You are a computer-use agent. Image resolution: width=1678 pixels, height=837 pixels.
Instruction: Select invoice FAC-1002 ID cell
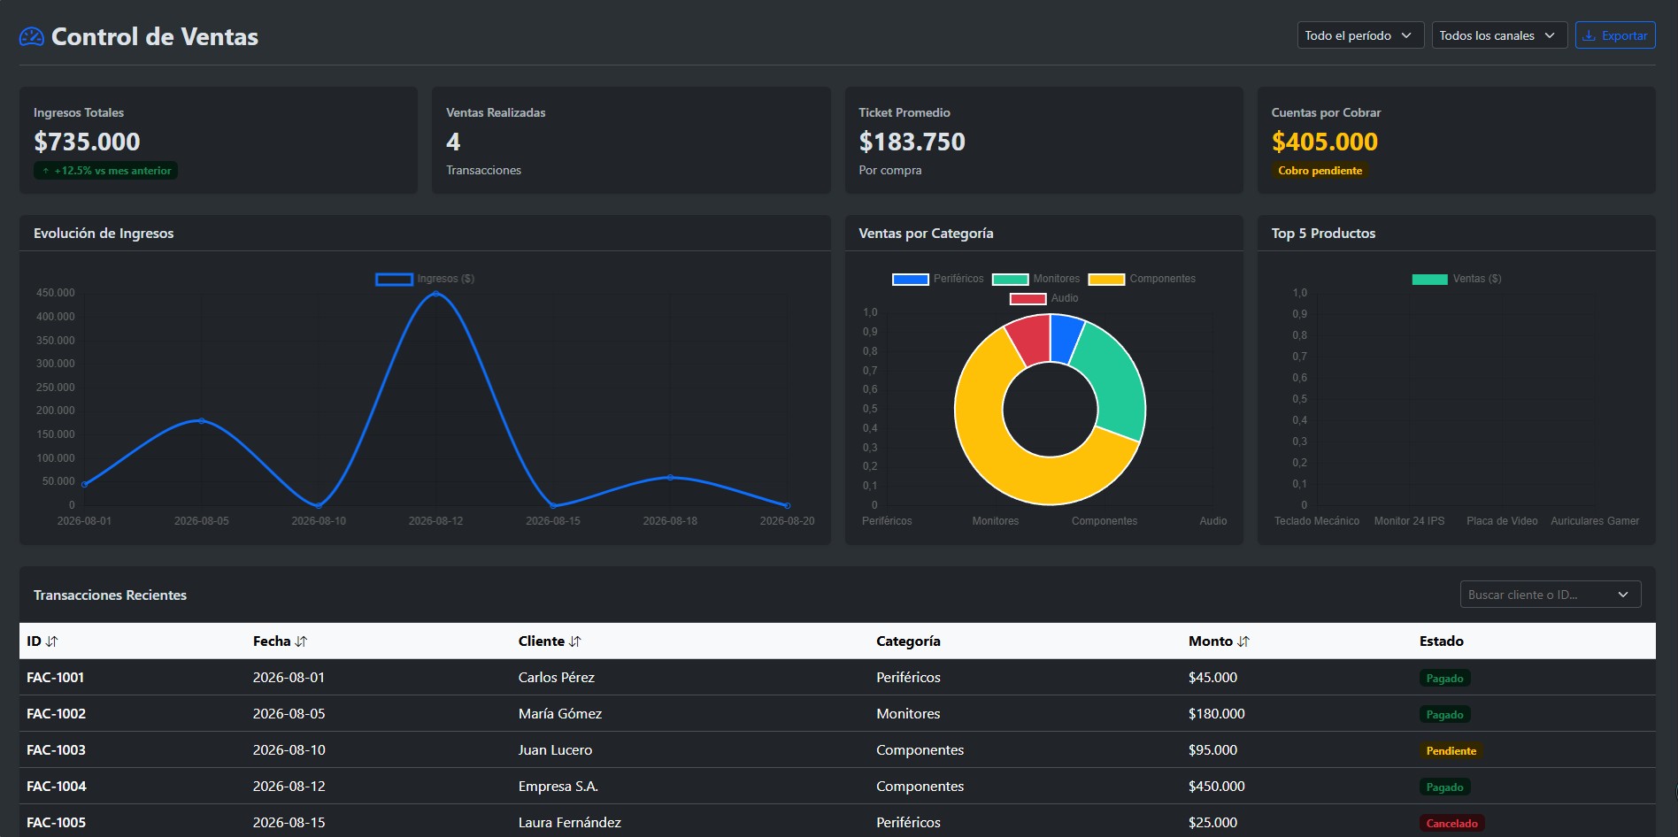coord(57,714)
